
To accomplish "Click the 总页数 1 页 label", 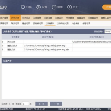I will pos(8,104).
